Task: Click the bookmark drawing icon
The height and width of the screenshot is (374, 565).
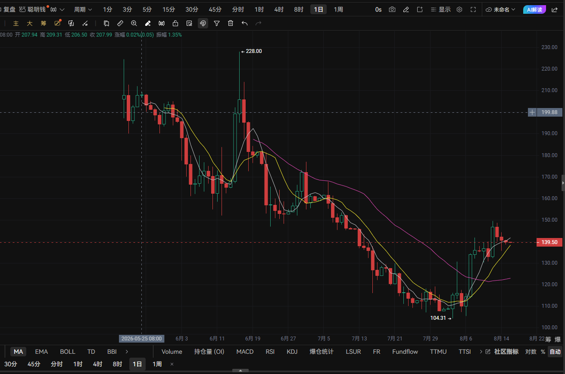Action: (x=106, y=23)
